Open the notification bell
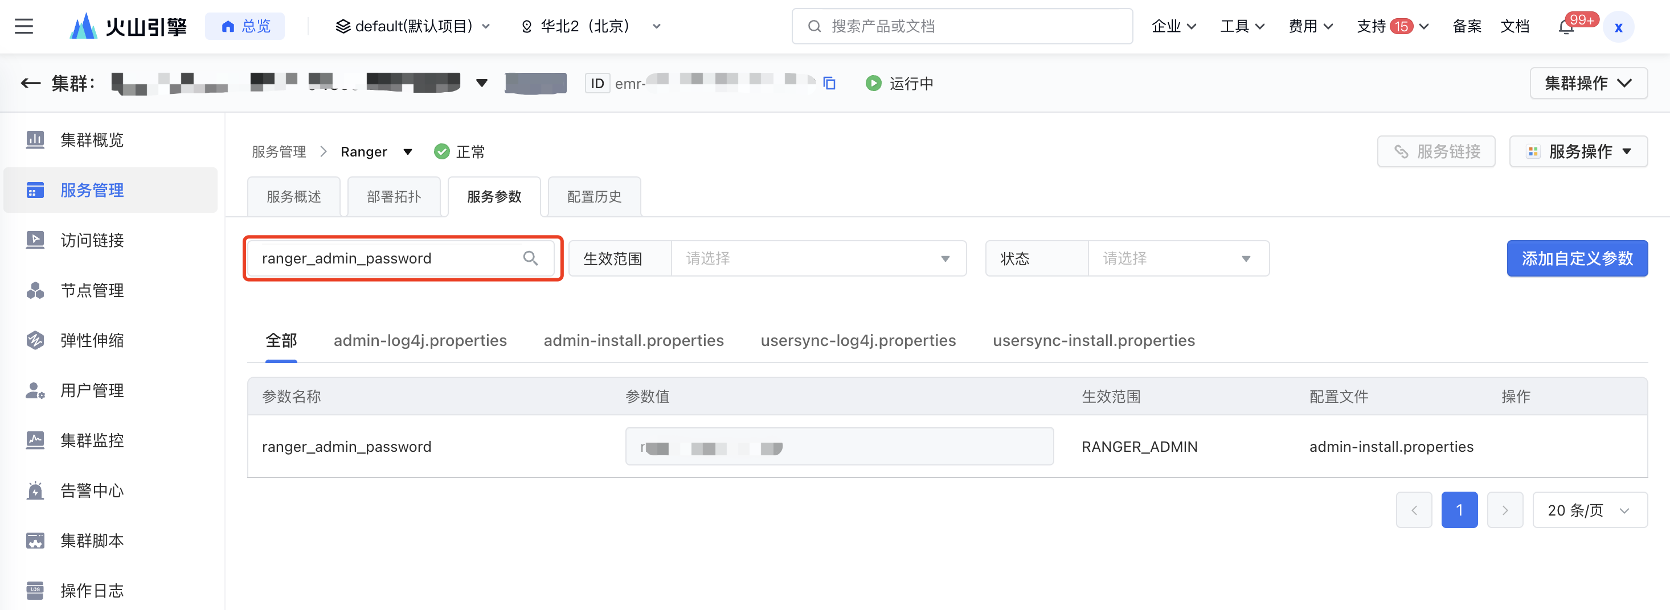The image size is (1670, 610). point(1566,27)
